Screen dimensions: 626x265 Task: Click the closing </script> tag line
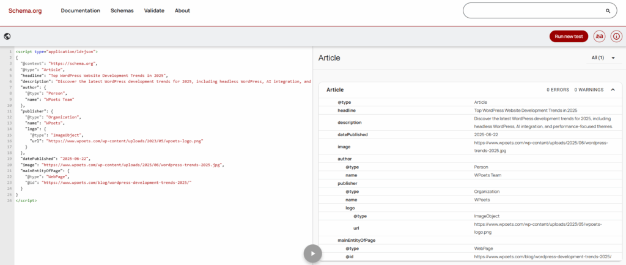[x=26, y=200]
